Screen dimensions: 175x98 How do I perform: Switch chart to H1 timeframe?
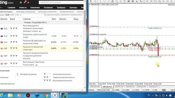164,1
